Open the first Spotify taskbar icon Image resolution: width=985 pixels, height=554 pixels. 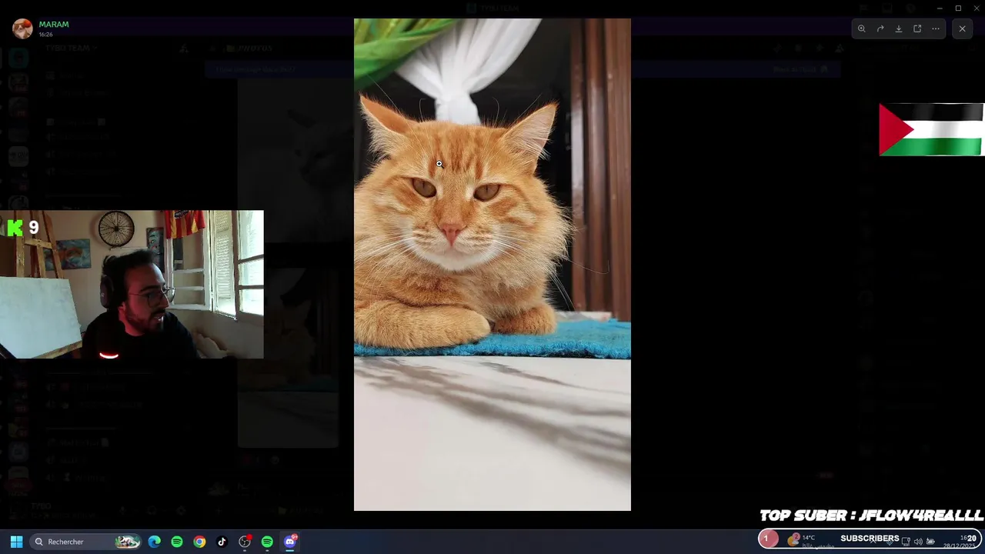[177, 542]
